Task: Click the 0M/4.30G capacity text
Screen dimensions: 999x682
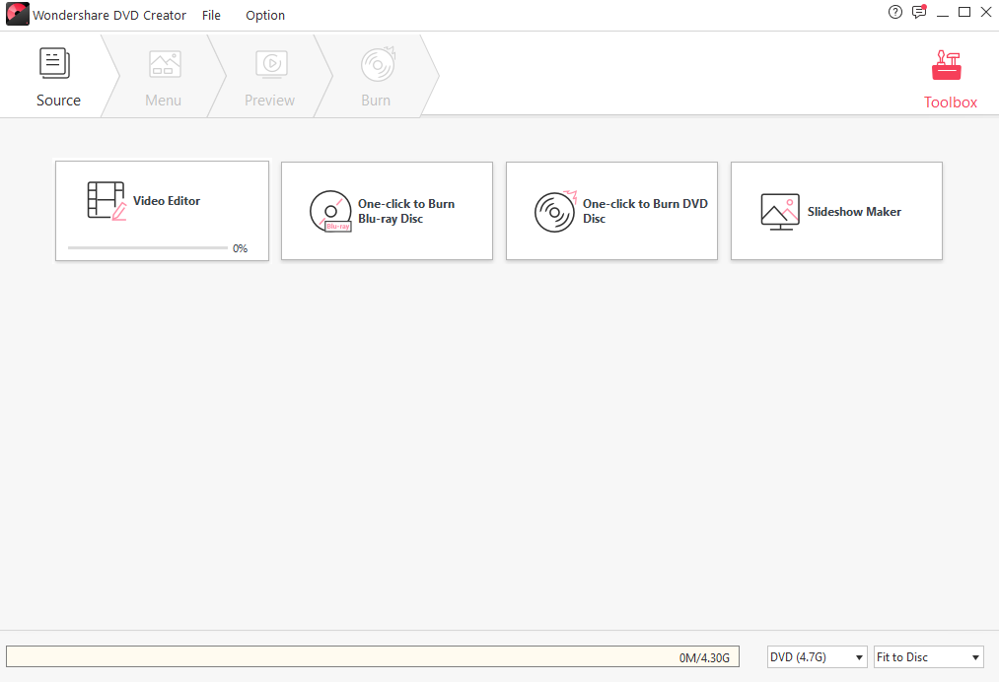Action: 704,657
